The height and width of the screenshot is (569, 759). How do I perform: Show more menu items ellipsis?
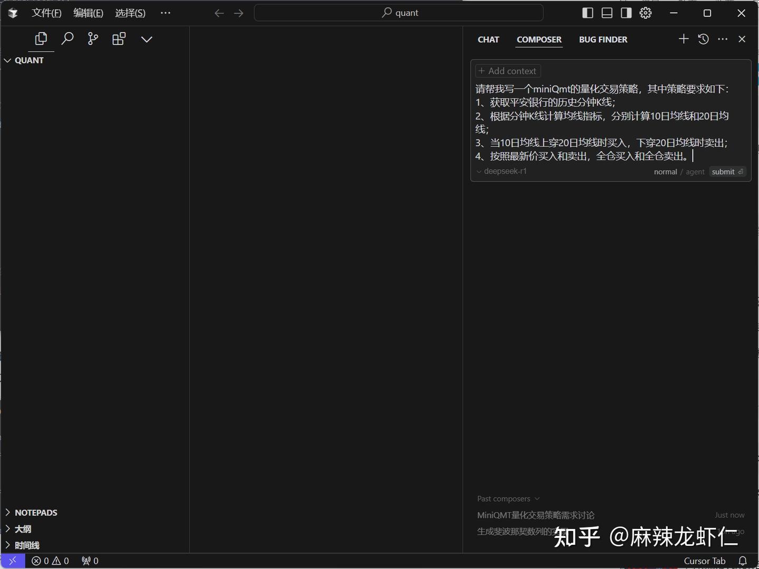click(x=166, y=13)
